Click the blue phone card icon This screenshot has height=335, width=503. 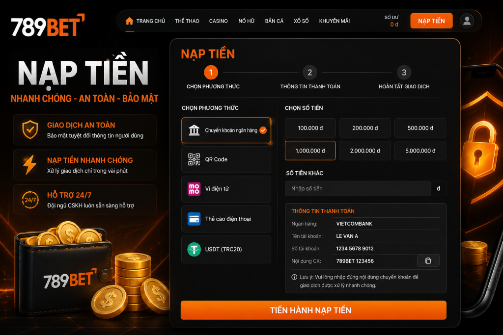tap(194, 219)
